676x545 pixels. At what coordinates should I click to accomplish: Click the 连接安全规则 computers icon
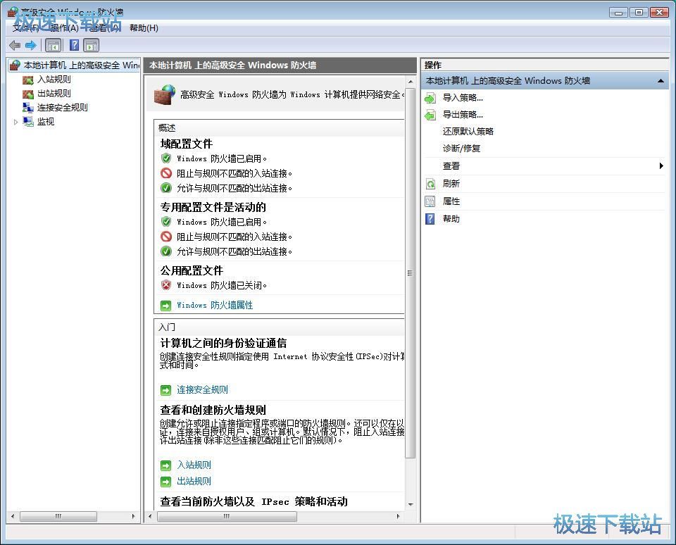28,108
